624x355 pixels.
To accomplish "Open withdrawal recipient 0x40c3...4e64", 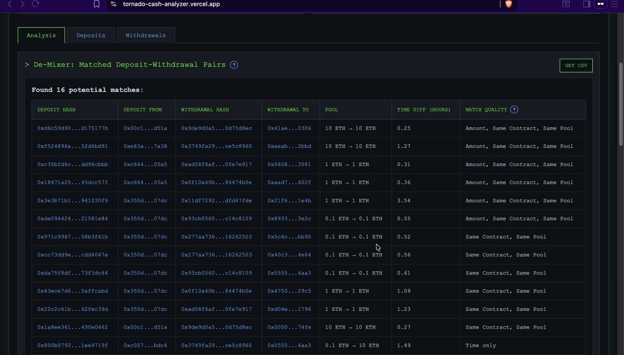I will [x=289, y=255].
